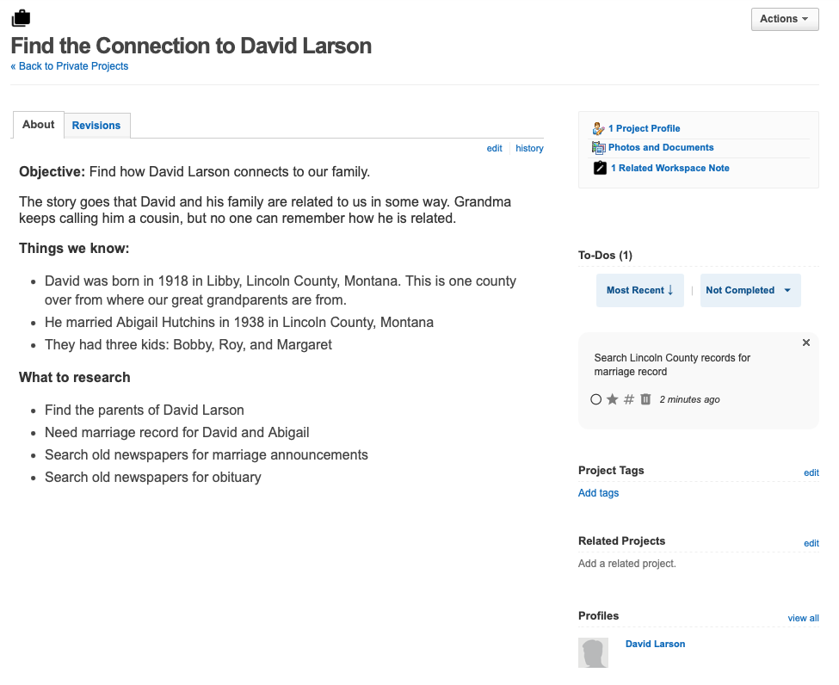The width and height of the screenshot is (839, 685).
Task: Switch to the Revisions tab
Action: pyautogui.click(x=96, y=126)
